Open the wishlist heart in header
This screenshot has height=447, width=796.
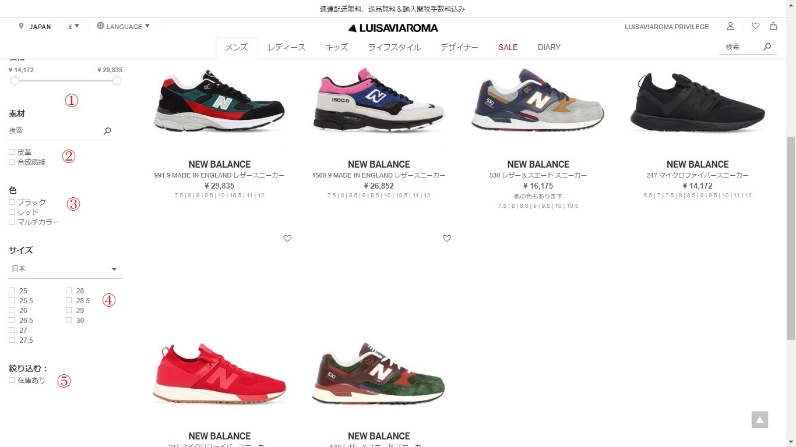pos(756,26)
